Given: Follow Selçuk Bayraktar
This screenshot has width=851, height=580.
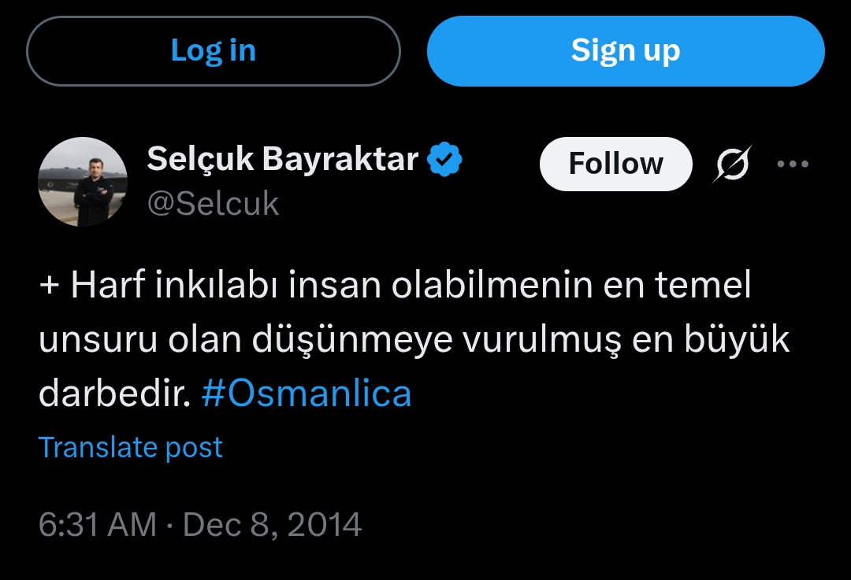Looking at the screenshot, I should 616,164.
